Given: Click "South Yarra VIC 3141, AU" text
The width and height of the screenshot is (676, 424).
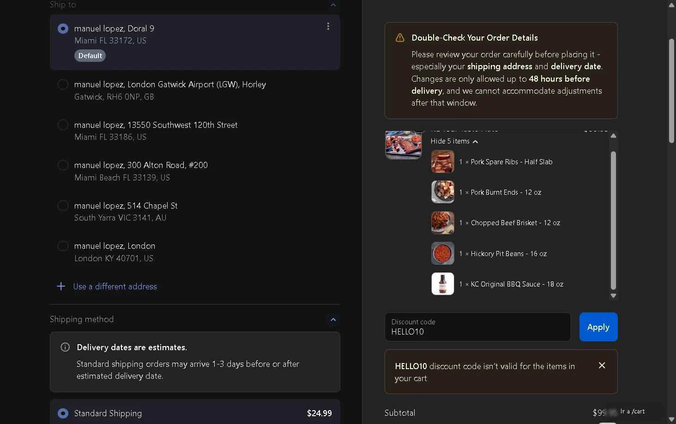Looking at the screenshot, I should (120, 218).
